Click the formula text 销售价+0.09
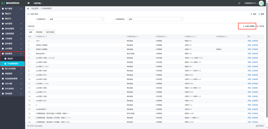Image resolution: width=268 pixels, height=129 pixels. [x=189, y=113]
